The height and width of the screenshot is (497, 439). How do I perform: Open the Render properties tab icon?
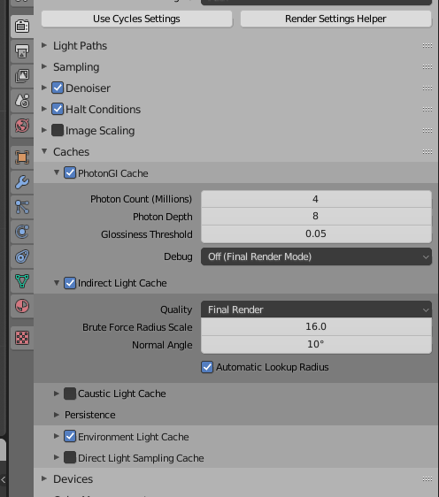(x=22, y=26)
